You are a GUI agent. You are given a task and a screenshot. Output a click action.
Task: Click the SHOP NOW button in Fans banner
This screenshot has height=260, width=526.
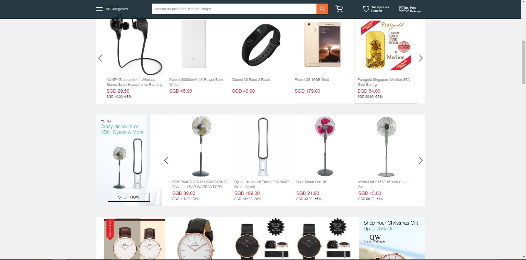[129, 197]
